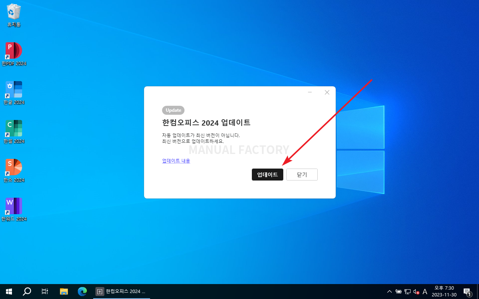The width and height of the screenshot is (479, 299).
Task: Click the 한컴오피스 2024 업데이트 heading
Action: coord(206,123)
